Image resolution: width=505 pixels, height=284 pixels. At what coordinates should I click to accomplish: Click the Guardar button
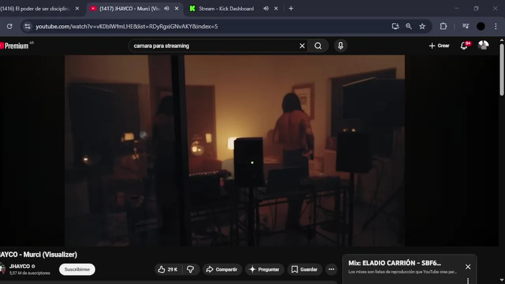pyautogui.click(x=305, y=269)
